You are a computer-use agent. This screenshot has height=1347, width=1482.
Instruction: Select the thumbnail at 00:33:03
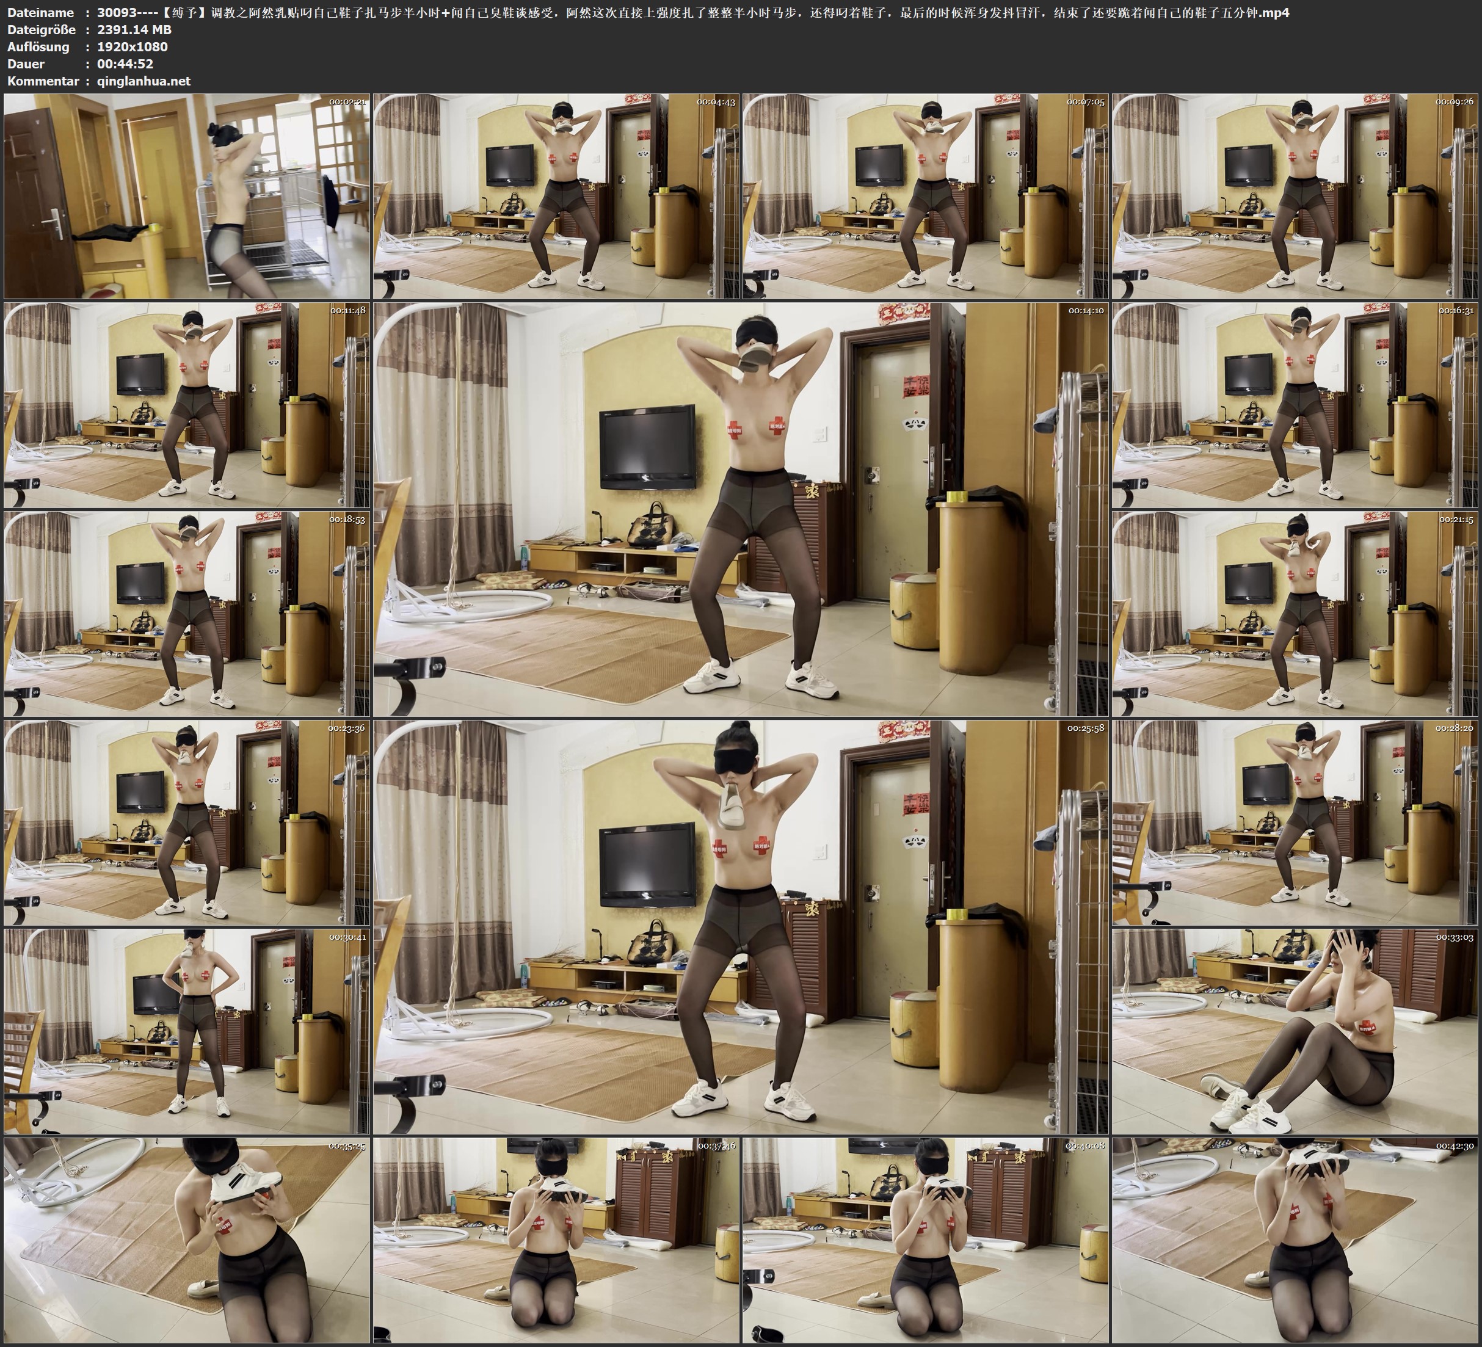[x=1295, y=1030]
